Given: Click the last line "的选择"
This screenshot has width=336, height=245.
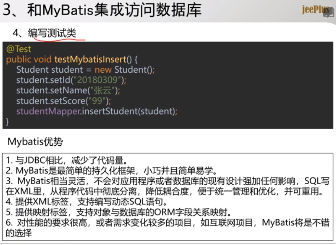Looking at the screenshot, I should (x=19, y=233).
